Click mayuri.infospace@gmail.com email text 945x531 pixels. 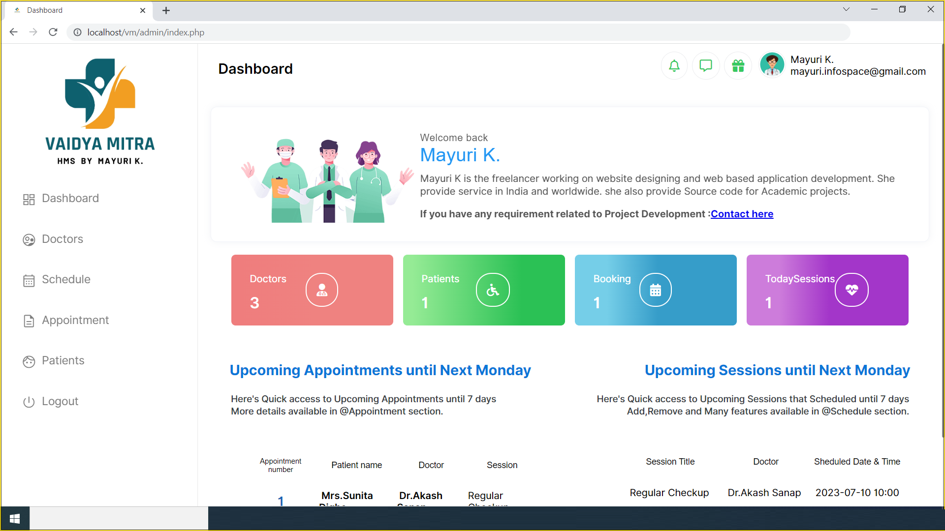858,71
